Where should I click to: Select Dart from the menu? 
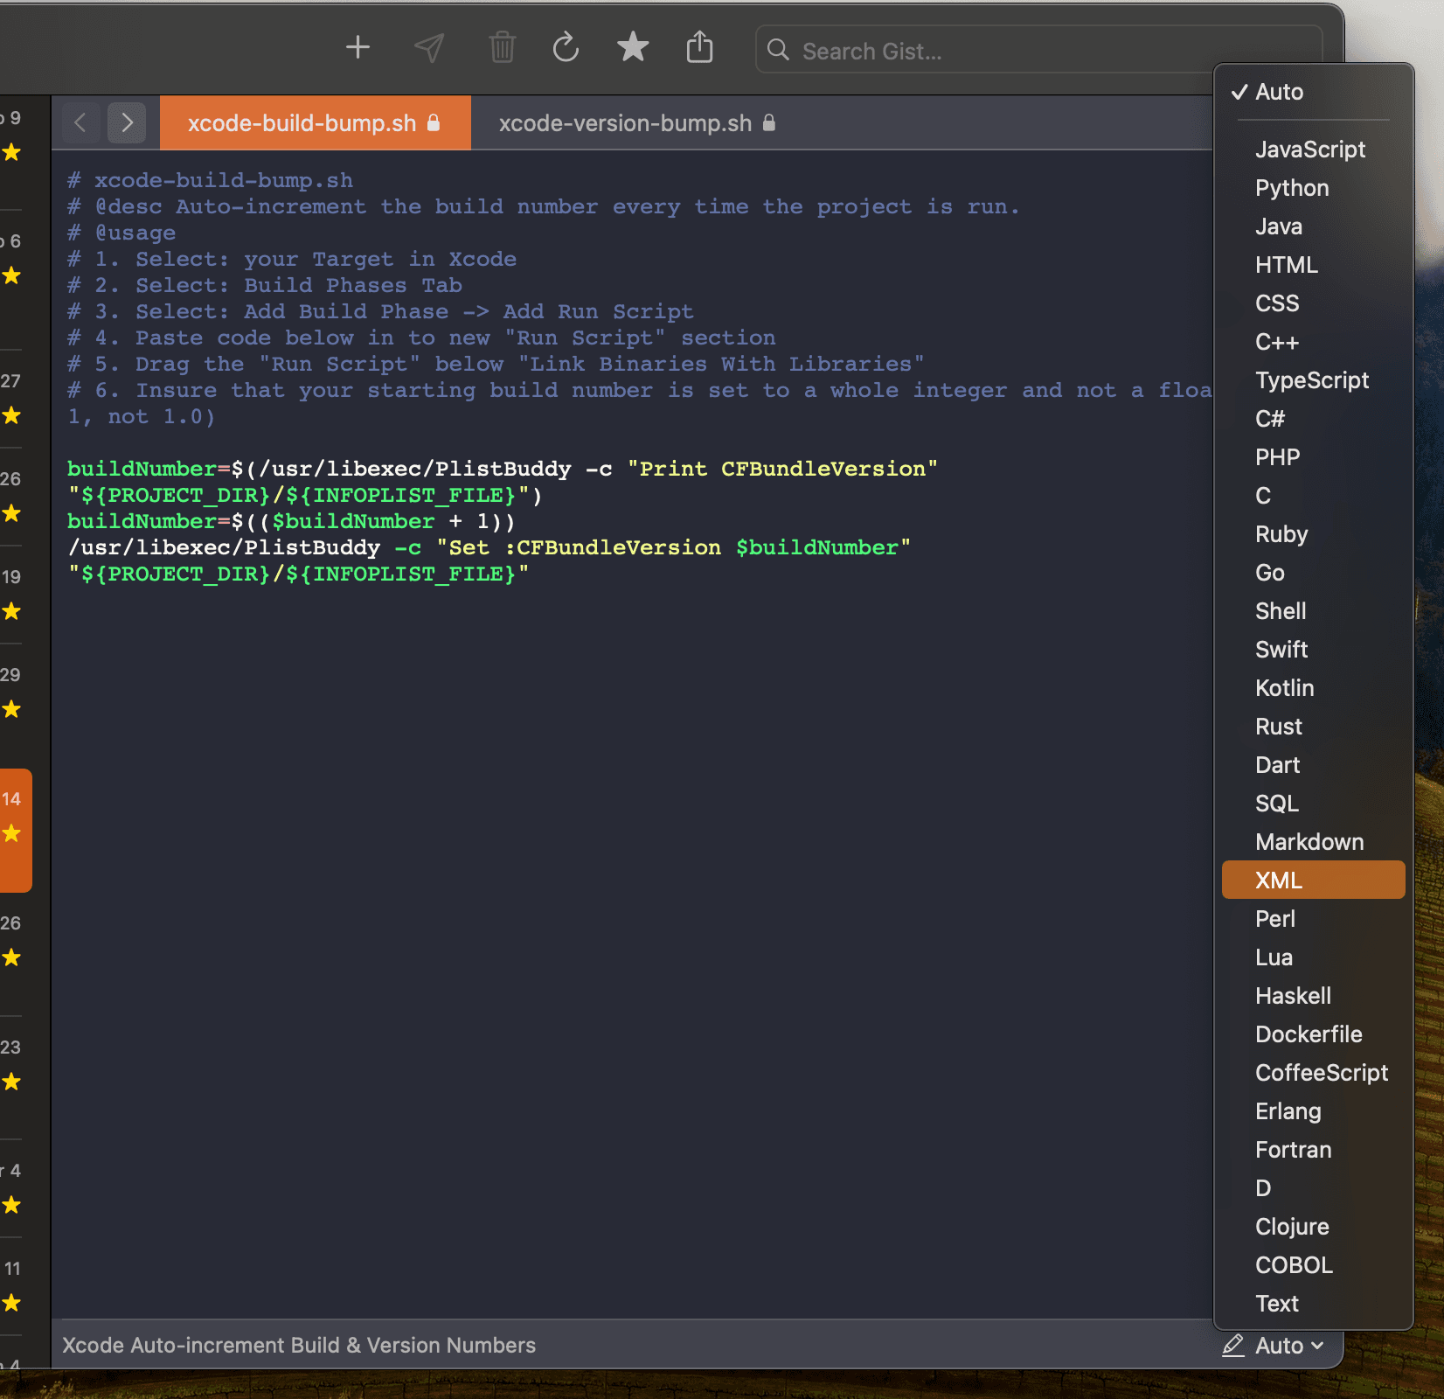click(x=1313, y=765)
